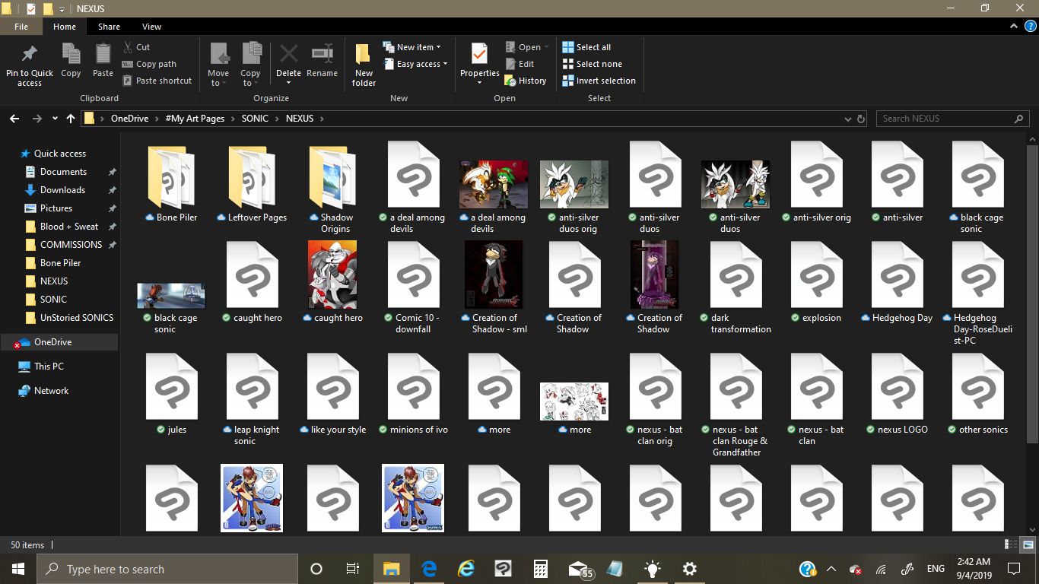
Task: Open recent locations dropdown arrow
Action: [x=55, y=119]
